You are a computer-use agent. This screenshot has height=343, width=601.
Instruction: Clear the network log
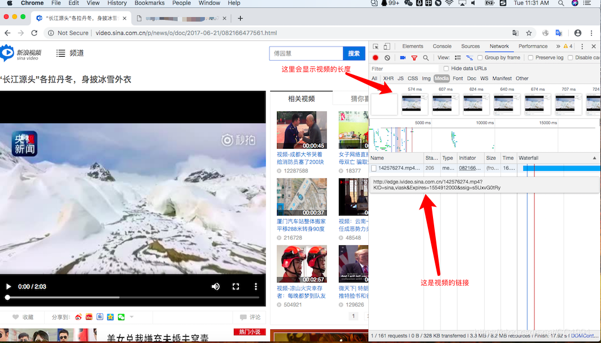[388, 57]
